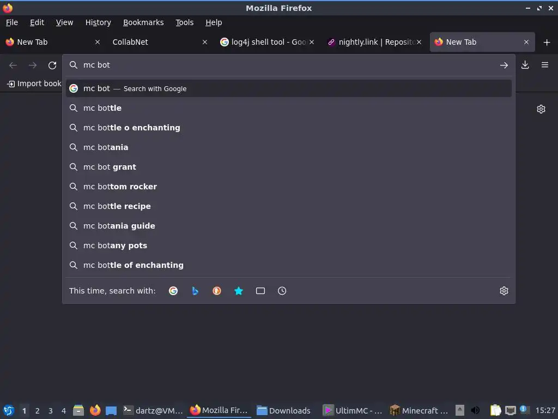Choose the 'mc bot grant' suggestion
Viewport: 558px width, 419px height.
click(289, 167)
